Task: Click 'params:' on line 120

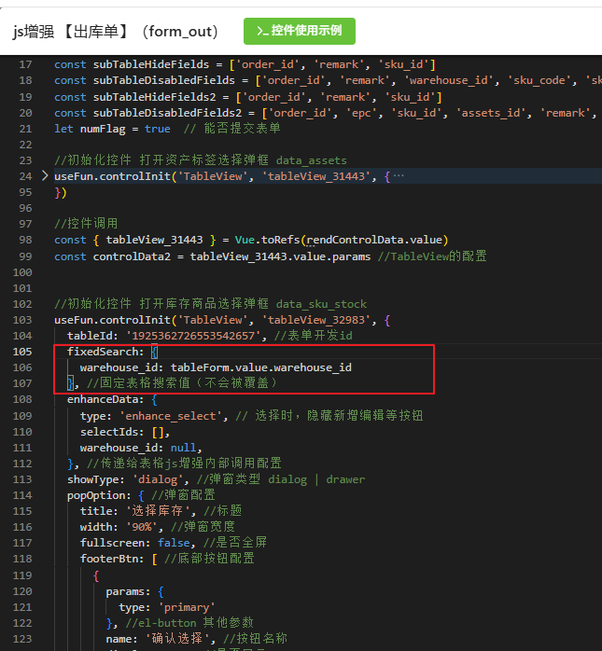Action: coord(128,591)
